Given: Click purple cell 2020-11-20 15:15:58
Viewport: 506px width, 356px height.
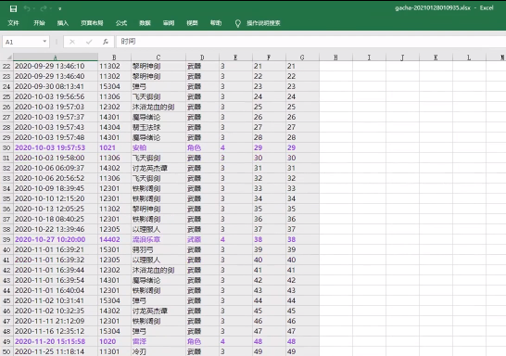Looking at the screenshot, I should (56, 341).
